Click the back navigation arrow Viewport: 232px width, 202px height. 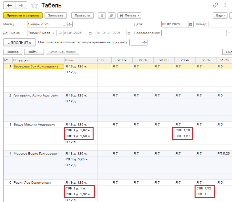9,5
